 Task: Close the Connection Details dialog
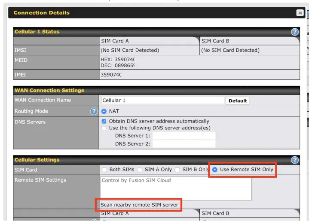click(300, 13)
